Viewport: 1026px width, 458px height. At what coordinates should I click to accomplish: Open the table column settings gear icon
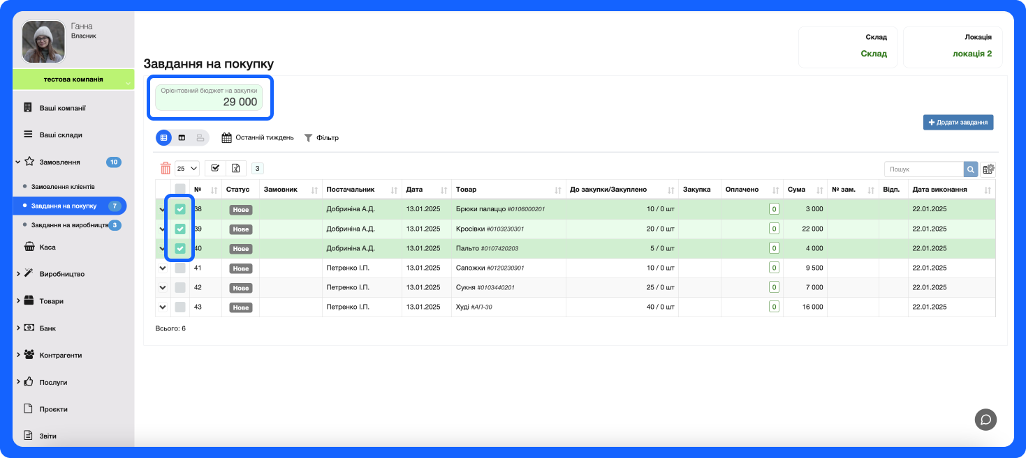(x=988, y=169)
